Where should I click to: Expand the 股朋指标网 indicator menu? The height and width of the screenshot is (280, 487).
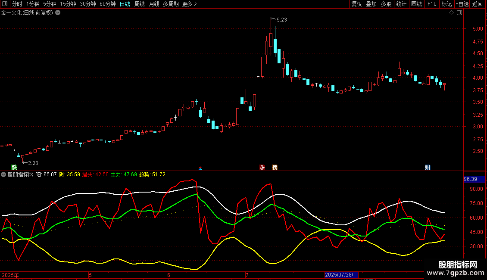(3, 174)
